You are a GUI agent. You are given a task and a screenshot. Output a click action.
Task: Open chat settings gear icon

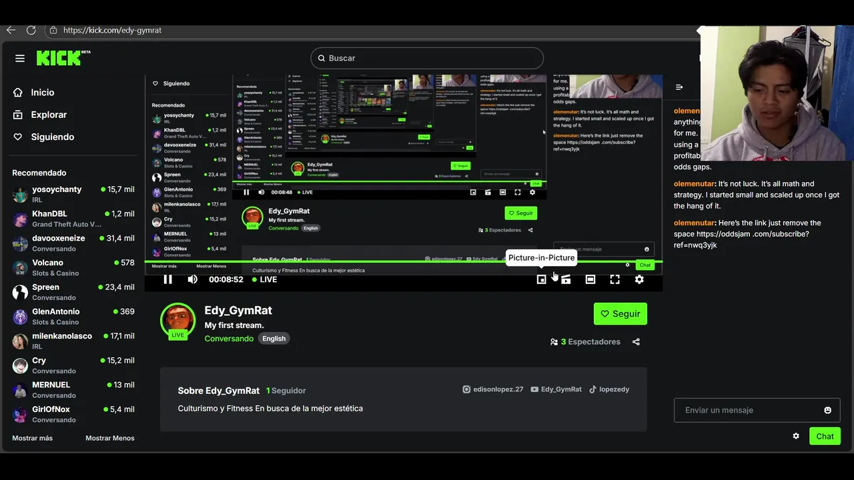pyautogui.click(x=796, y=436)
